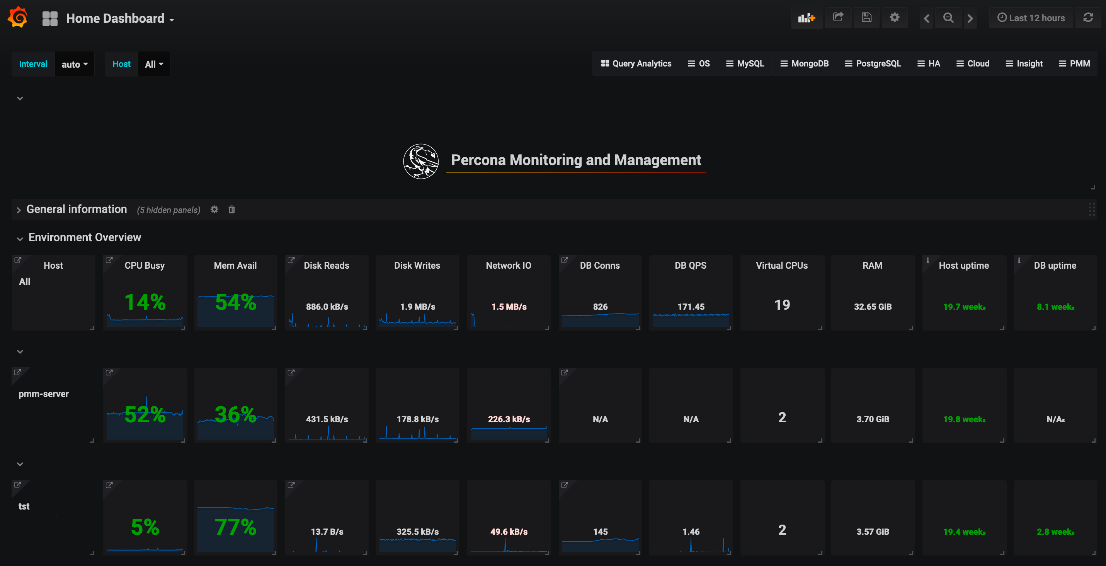
Task: Click the 826 DB Conns value
Action: click(x=600, y=307)
